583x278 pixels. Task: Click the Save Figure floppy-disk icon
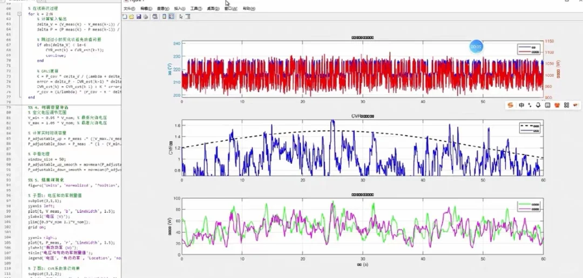(x=139, y=17)
